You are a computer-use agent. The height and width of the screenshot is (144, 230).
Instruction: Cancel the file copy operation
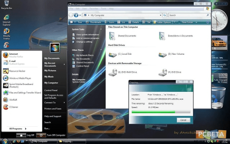click(x=183, y=120)
